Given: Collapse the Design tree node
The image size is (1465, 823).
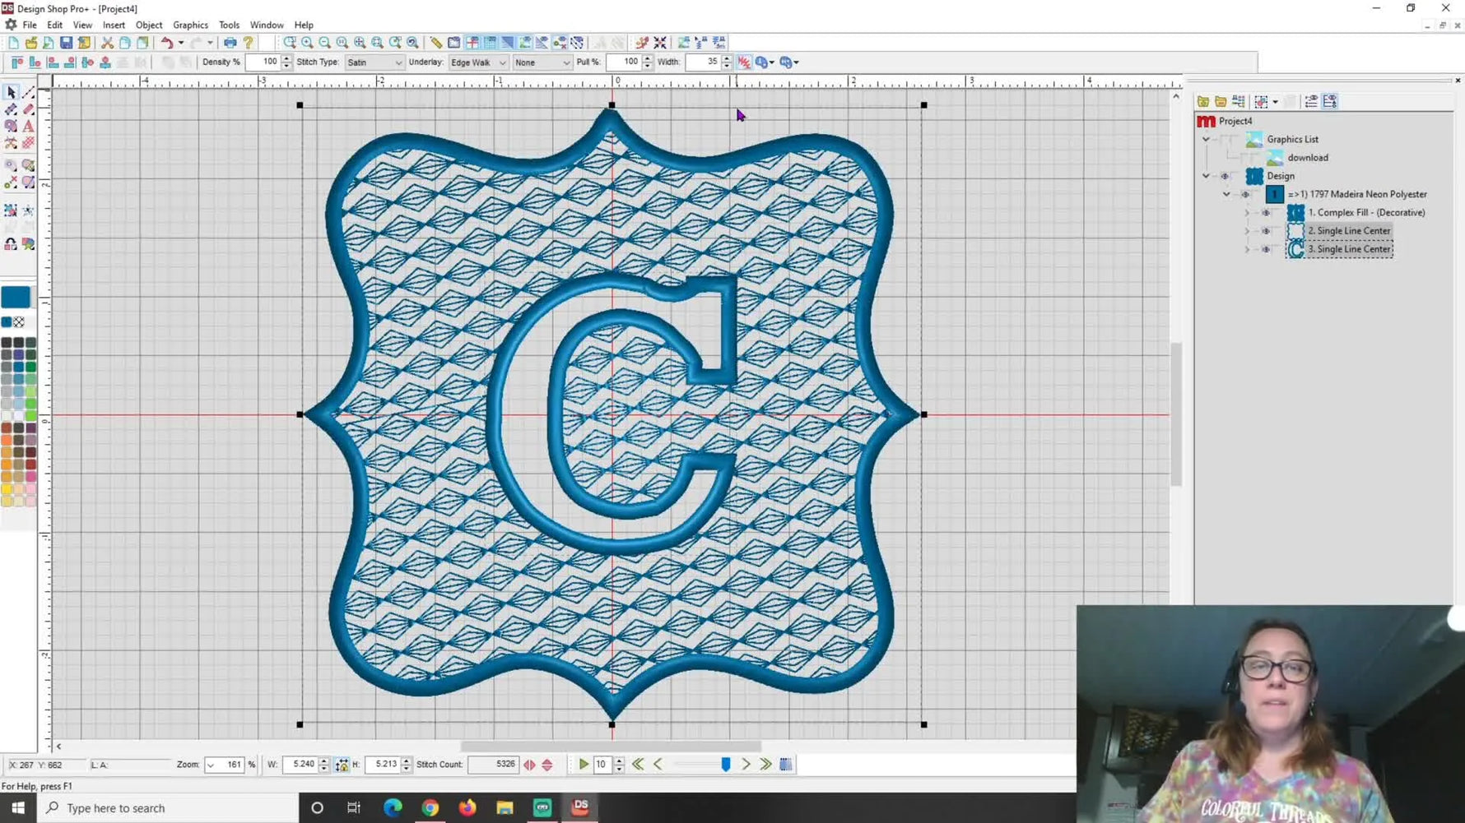Looking at the screenshot, I should pyautogui.click(x=1207, y=176).
